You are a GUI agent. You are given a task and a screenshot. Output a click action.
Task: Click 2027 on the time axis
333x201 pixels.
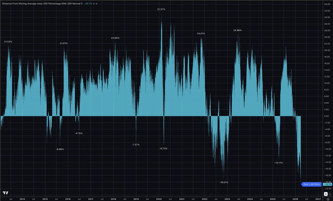pyautogui.click(x=318, y=199)
